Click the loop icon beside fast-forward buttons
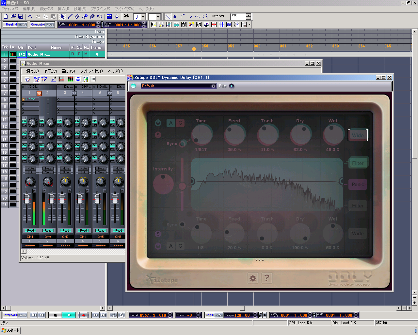The width and height of the screenshot is (418, 335). (113, 315)
